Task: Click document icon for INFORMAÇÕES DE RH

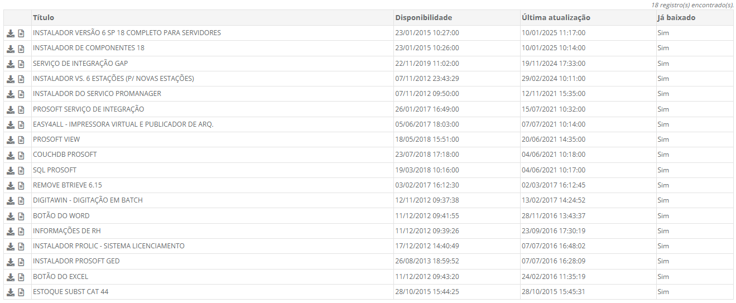Action: coord(21,231)
